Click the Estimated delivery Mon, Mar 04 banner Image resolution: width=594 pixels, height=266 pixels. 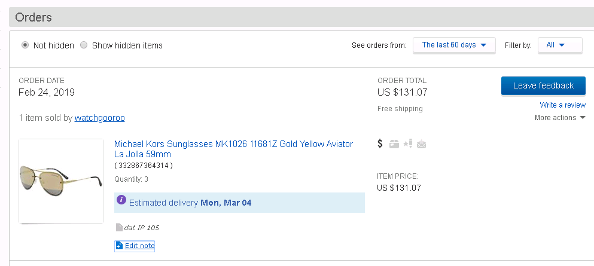tap(239, 203)
